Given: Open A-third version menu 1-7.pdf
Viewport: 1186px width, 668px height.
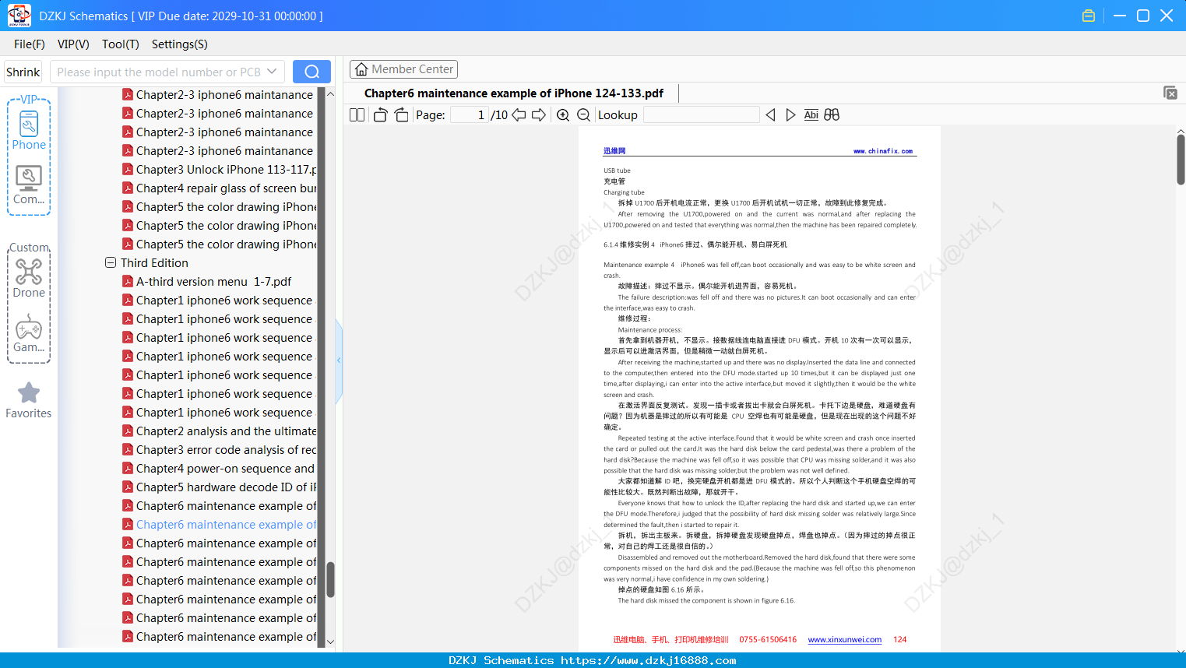Looking at the screenshot, I should coord(214,281).
